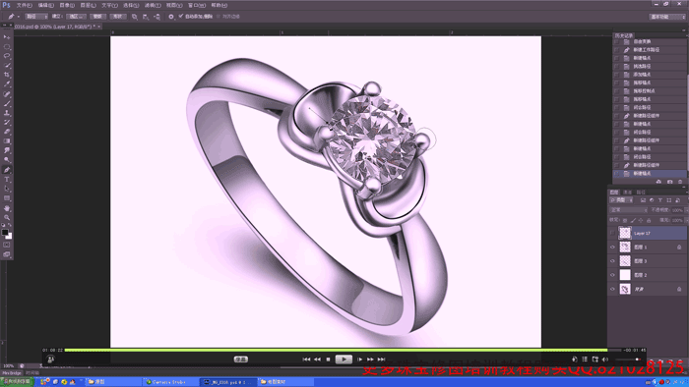Select the Pen tool in toolbox
The height and width of the screenshot is (387, 689).
coord(7,170)
